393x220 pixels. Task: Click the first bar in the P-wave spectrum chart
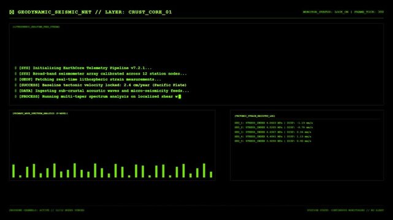(13, 171)
